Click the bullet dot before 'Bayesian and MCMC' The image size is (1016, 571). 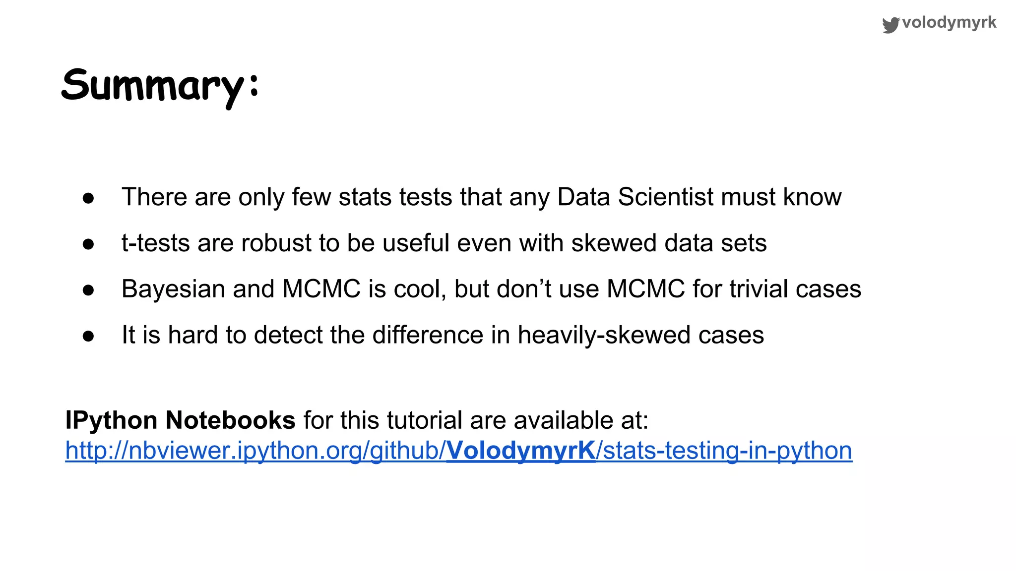(88, 290)
